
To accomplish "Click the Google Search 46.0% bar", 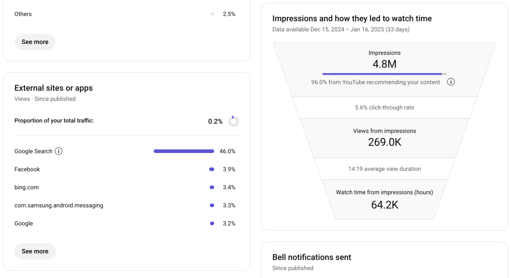I will 184,151.
